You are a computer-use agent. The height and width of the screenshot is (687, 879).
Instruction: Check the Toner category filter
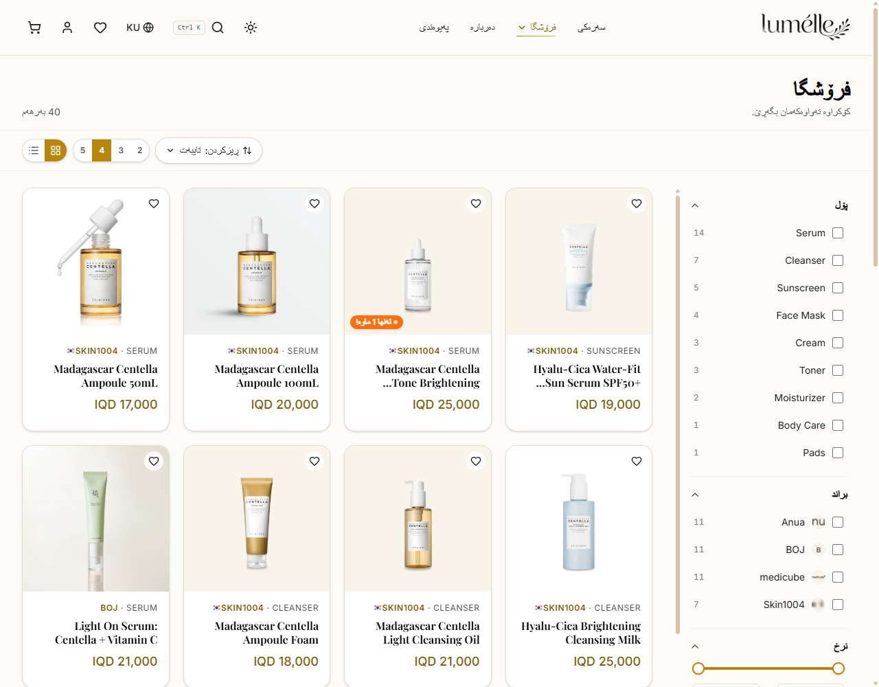pos(838,370)
